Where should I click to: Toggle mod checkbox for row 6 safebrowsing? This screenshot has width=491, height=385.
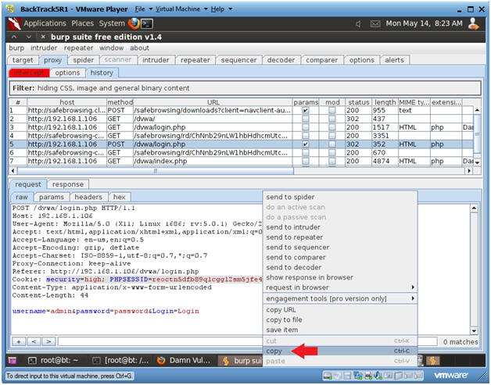tap(332, 152)
